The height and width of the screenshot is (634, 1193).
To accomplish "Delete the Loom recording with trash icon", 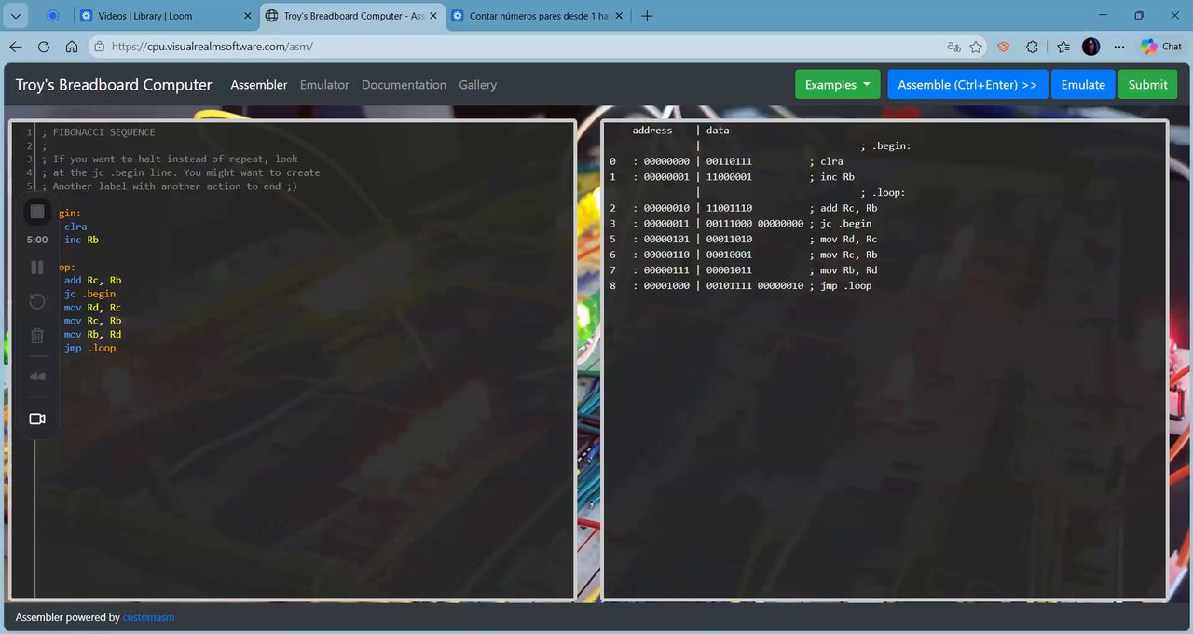I will [37, 336].
